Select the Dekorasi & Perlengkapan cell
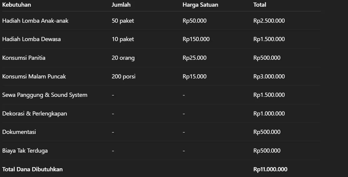 [35, 113]
